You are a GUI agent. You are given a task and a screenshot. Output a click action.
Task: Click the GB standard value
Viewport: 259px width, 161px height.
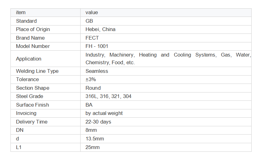point(89,21)
